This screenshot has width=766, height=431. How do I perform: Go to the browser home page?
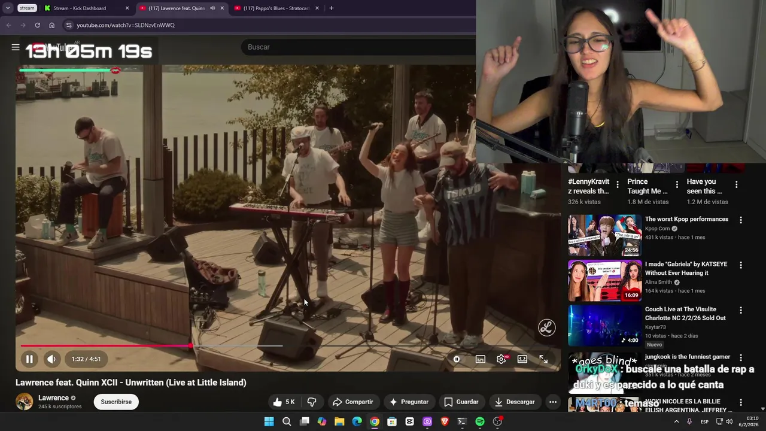[x=51, y=25]
